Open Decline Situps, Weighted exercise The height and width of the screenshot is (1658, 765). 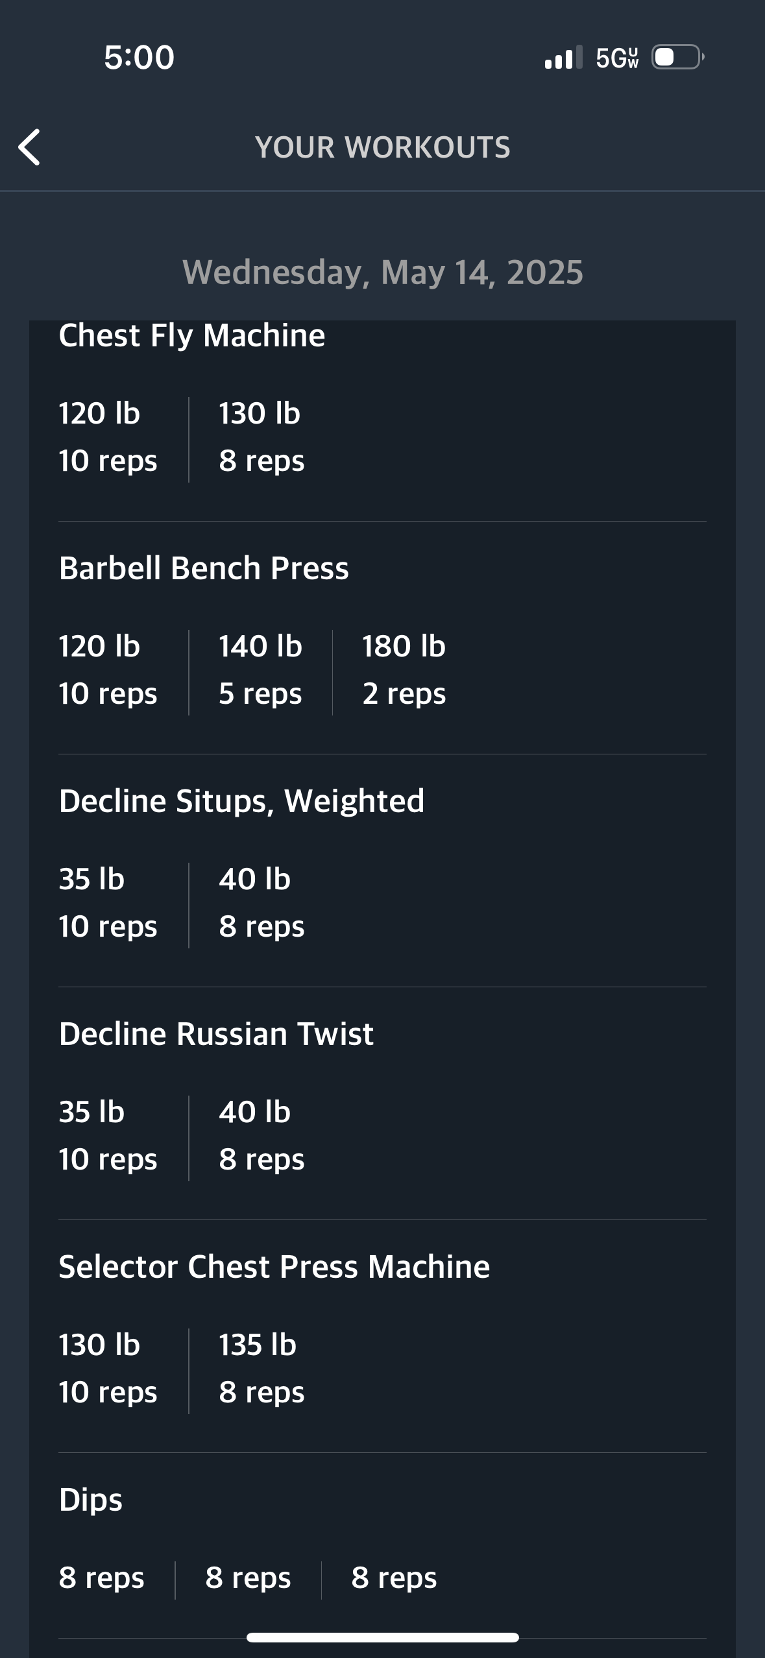click(x=241, y=801)
